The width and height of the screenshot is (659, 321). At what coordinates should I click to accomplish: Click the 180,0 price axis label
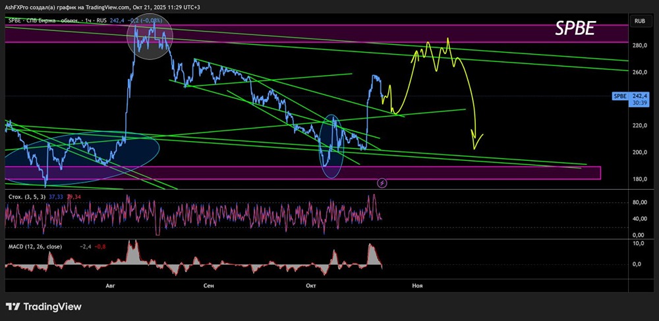tap(641, 179)
